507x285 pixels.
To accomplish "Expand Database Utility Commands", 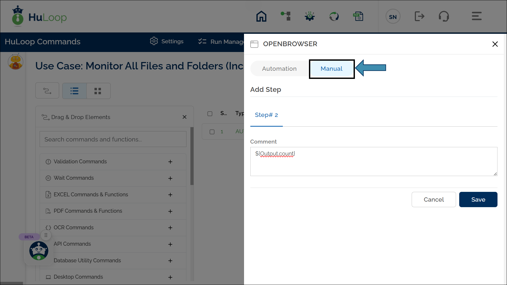I will (x=170, y=261).
